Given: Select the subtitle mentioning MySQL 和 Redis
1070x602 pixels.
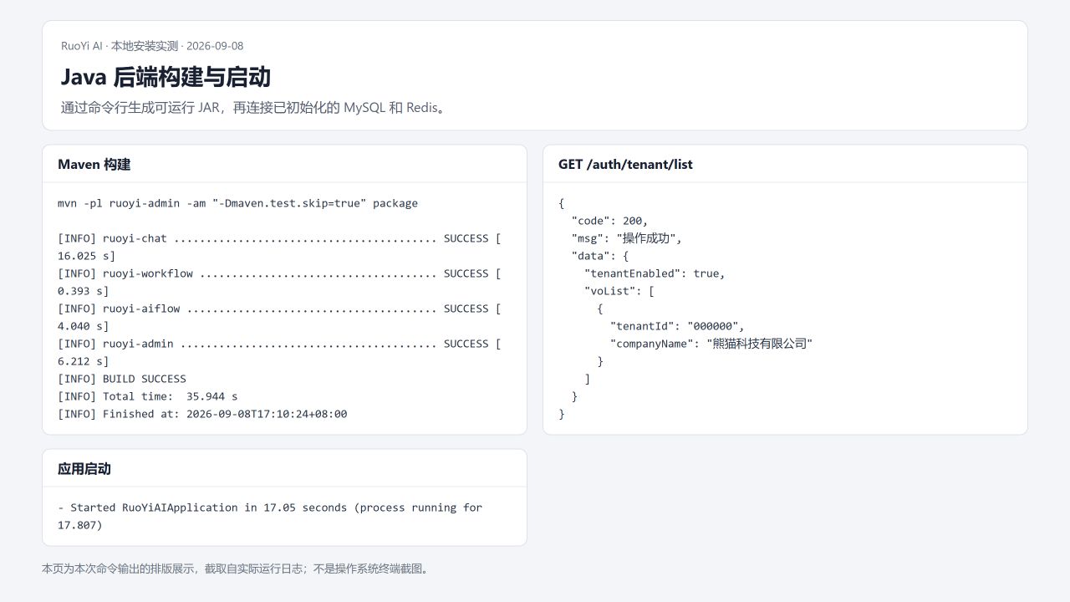Looking at the screenshot, I should pos(255,108).
